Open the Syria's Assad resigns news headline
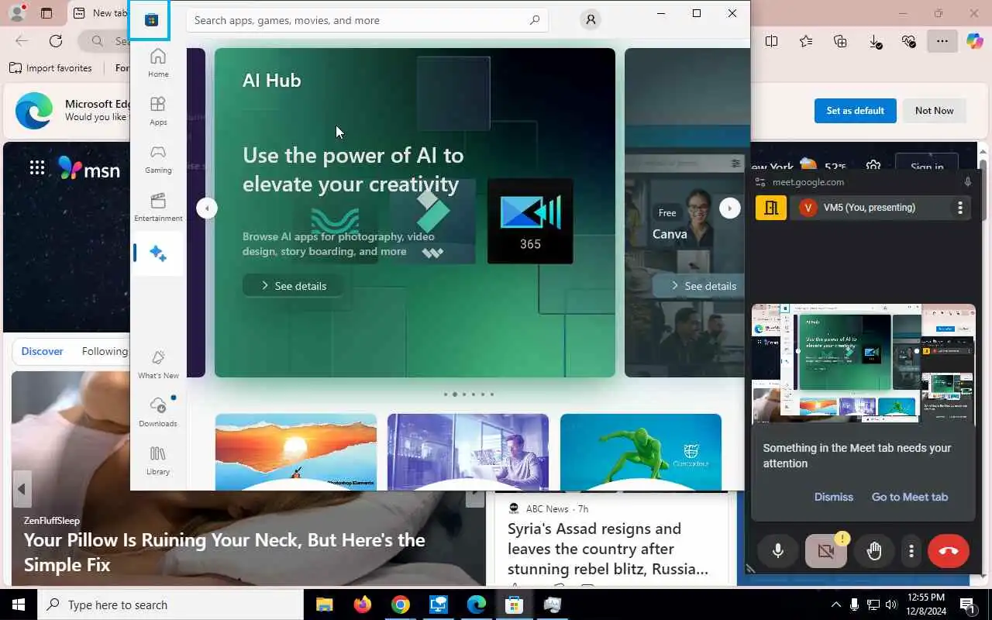This screenshot has width=992, height=620. [x=608, y=549]
